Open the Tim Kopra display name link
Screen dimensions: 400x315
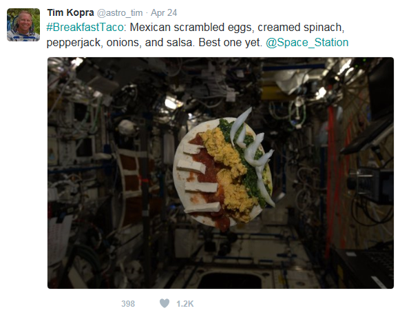pos(71,12)
